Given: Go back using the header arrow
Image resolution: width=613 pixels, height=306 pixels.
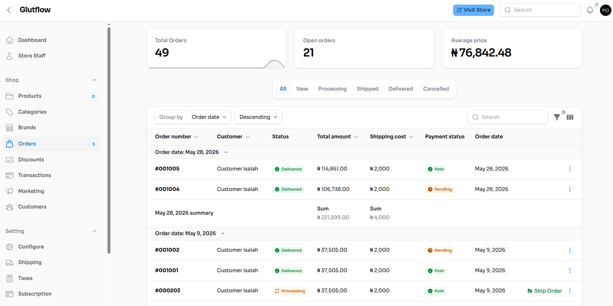Looking at the screenshot, I should [9, 10].
